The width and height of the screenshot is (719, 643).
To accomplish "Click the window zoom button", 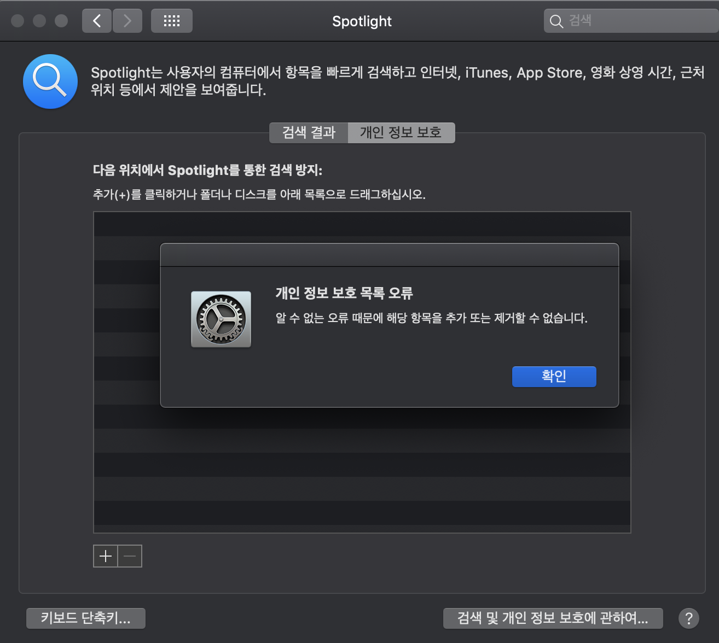I will pyautogui.click(x=61, y=21).
